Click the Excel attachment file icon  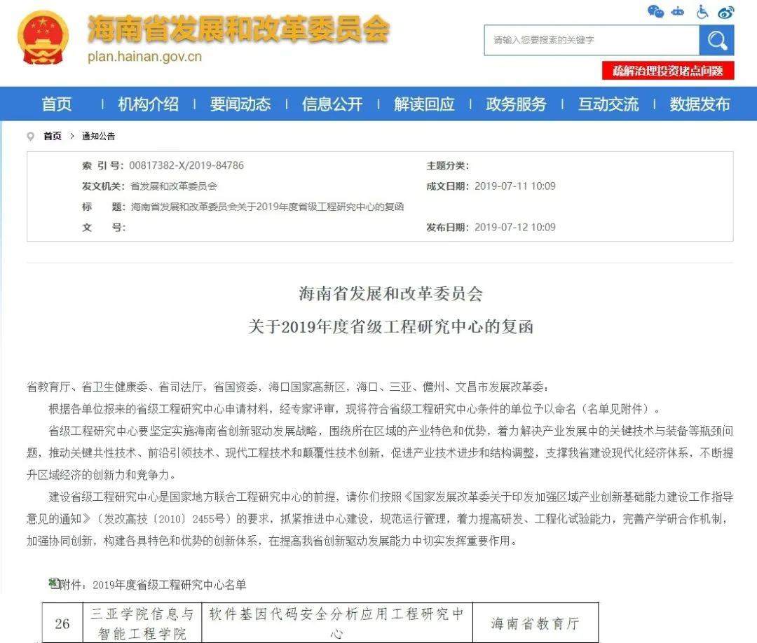coord(53,583)
